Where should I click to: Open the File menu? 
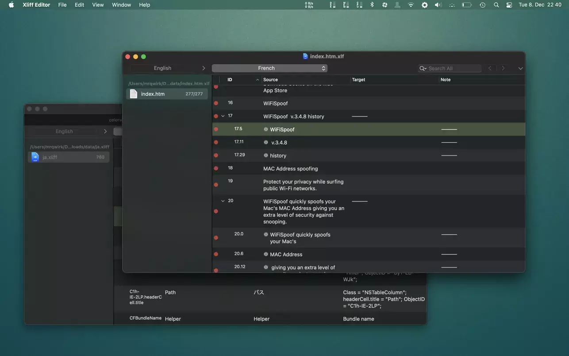pyautogui.click(x=62, y=5)
